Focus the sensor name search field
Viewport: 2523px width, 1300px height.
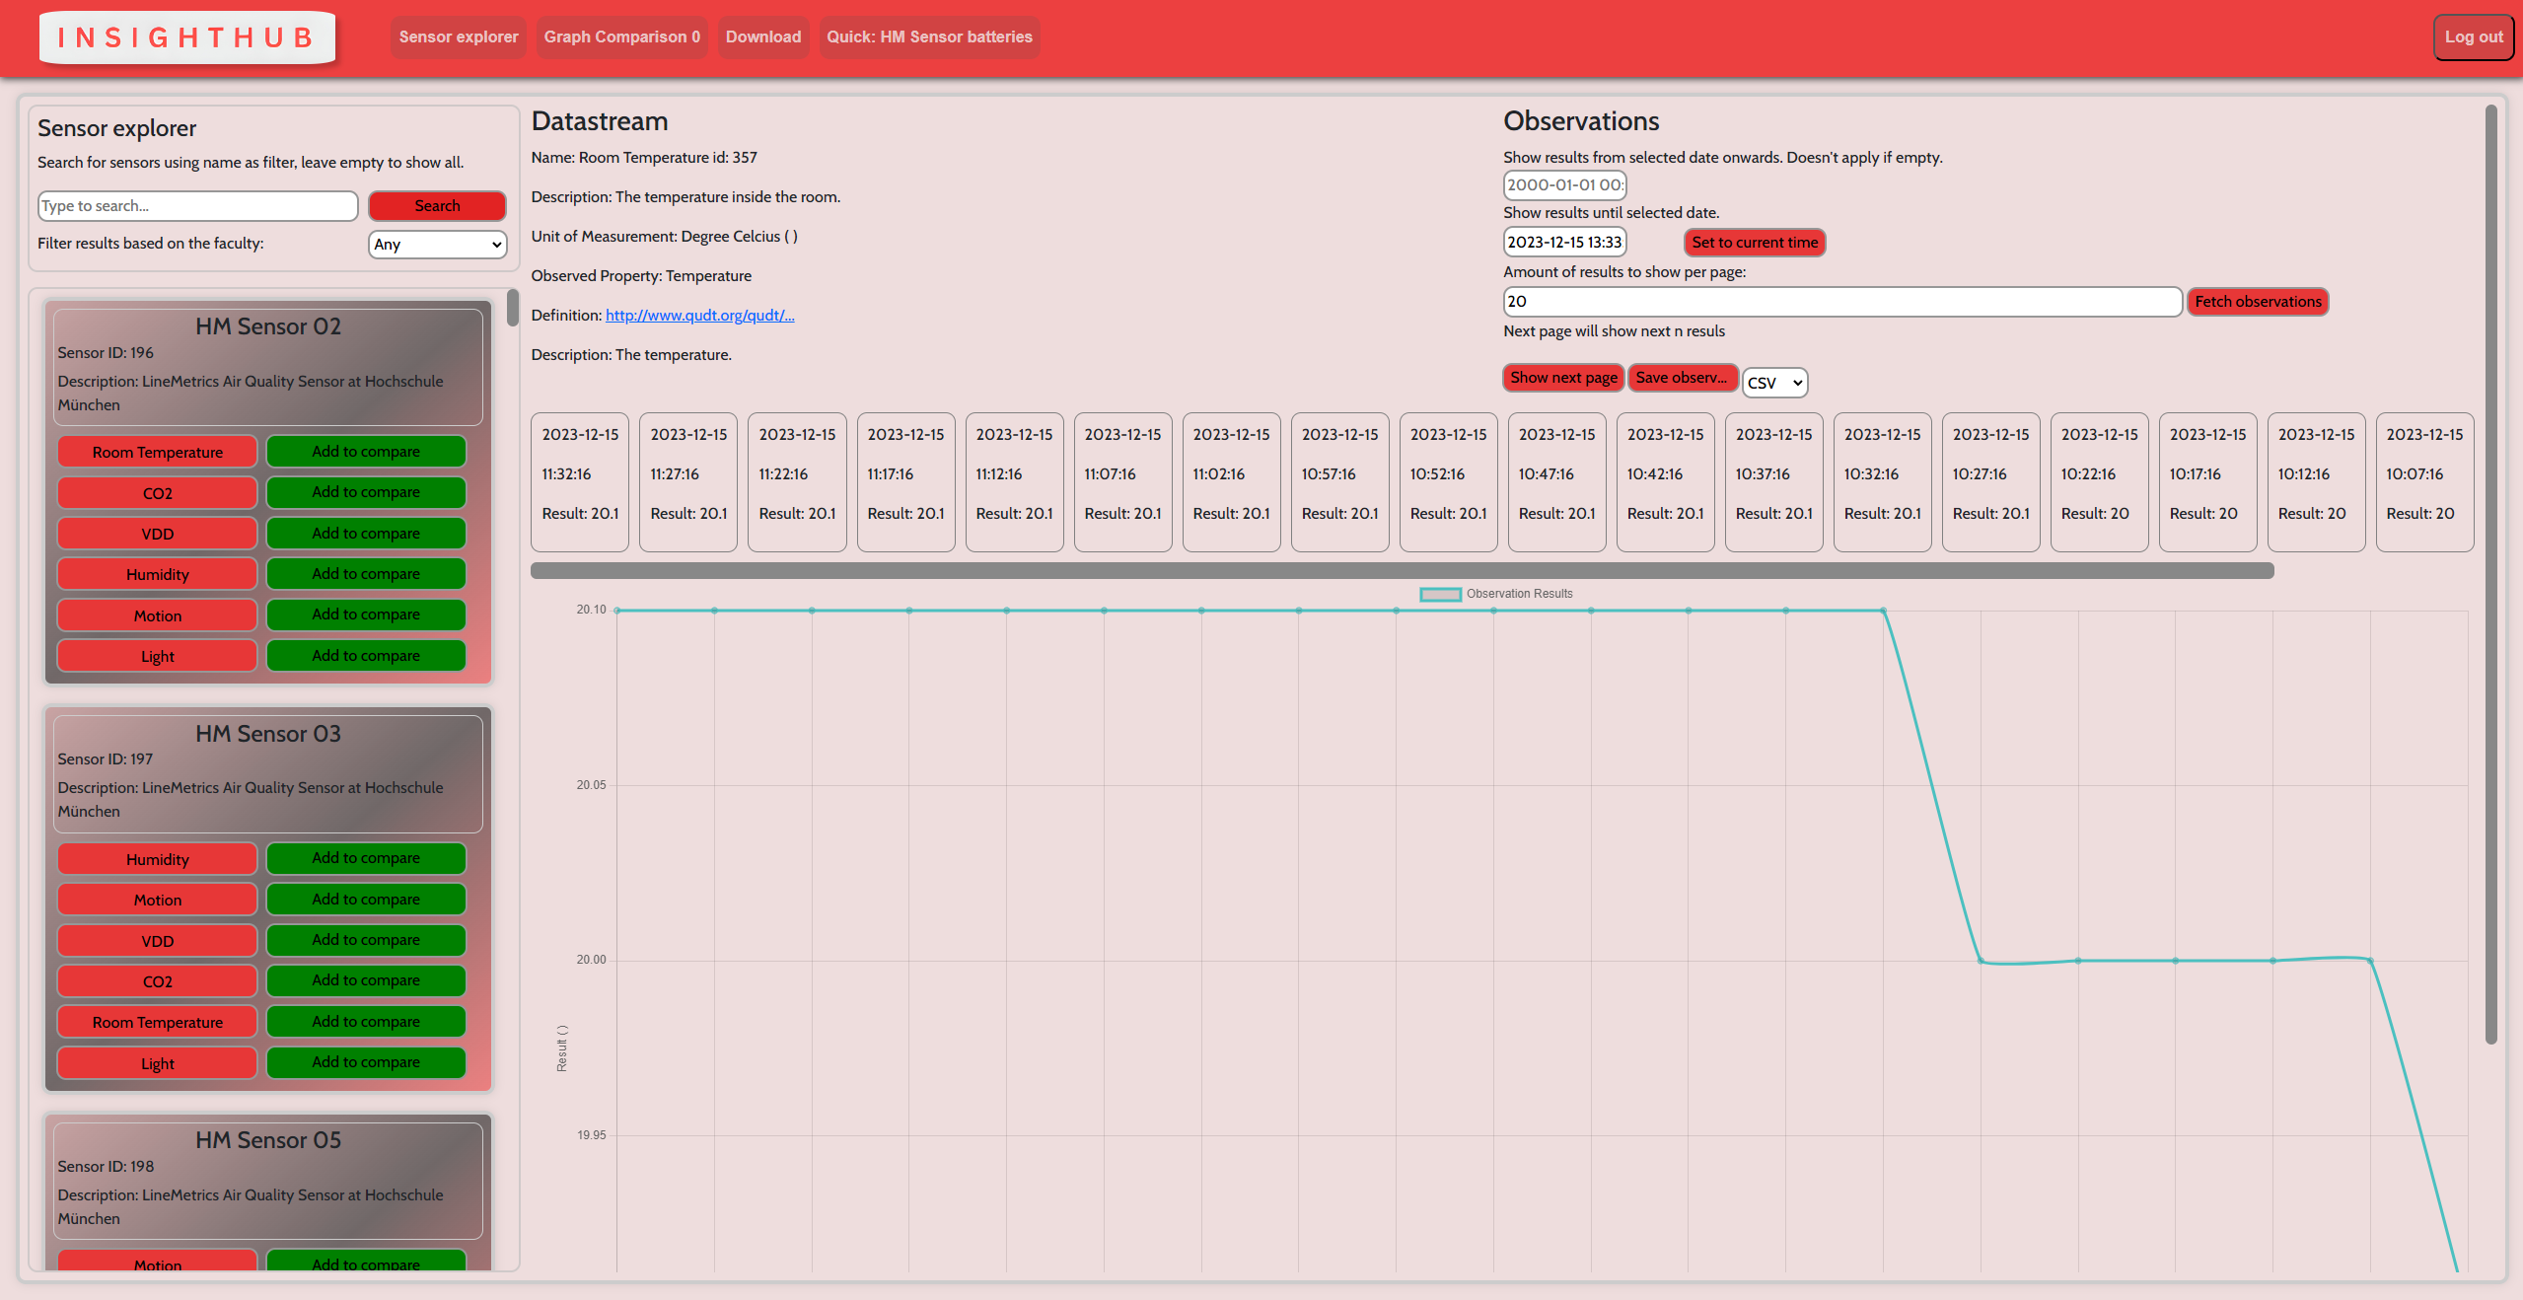coord(197,206)
